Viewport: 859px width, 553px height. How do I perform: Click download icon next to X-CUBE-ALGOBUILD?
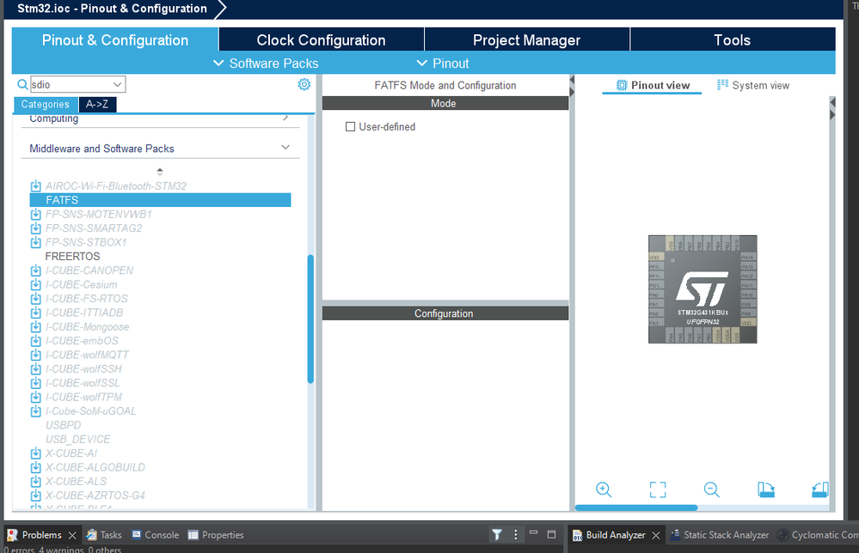[x=35, y=468]
